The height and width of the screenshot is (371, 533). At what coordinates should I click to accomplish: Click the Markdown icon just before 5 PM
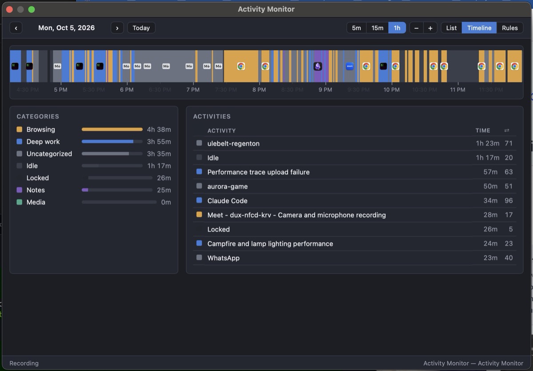tap(57, 66)
